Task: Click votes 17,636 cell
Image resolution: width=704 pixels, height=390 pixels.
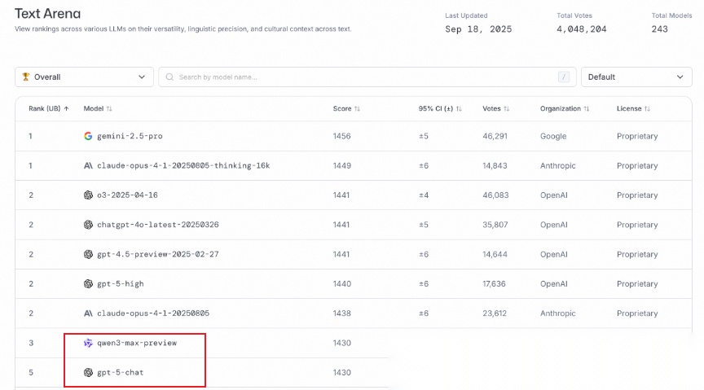Action: (x=494, y=283)
